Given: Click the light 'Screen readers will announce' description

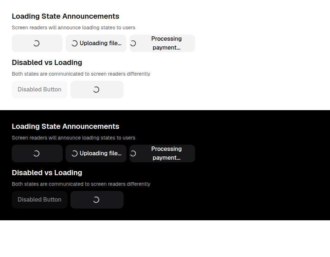Looking at the screenshot, I should (73, 28).
